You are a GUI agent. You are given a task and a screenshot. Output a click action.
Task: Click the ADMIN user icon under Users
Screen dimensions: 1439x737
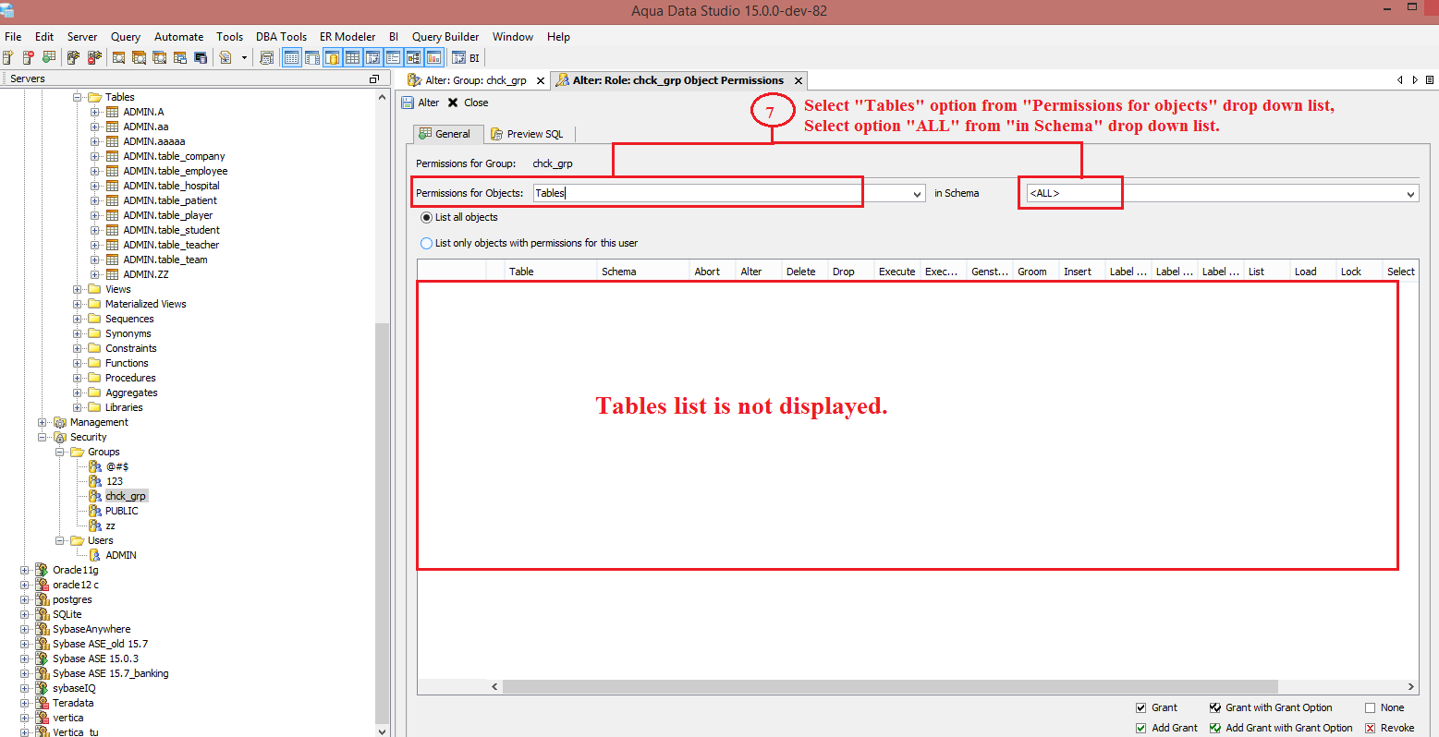click(95, 555)
